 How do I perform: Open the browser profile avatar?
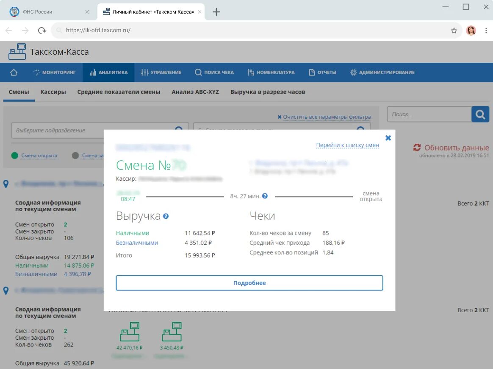tap(471, 30)
